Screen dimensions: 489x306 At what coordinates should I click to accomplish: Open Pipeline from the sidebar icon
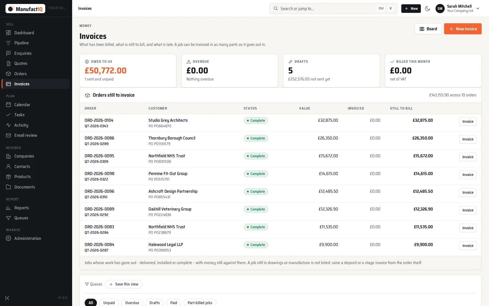click(x=8, y=43)
